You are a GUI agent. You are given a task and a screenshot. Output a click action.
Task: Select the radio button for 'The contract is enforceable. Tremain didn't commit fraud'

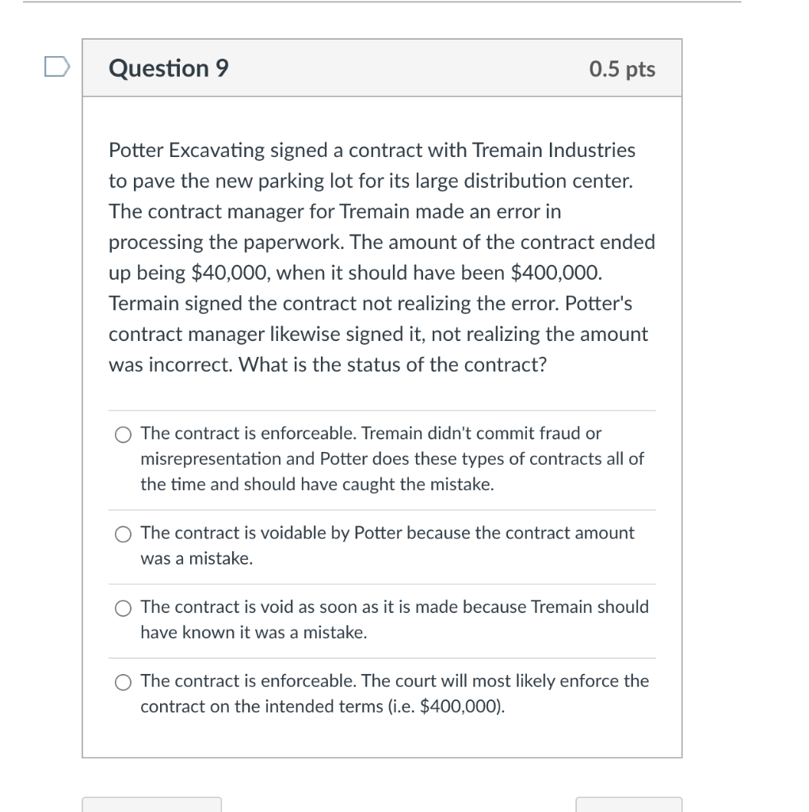point(123,435)
